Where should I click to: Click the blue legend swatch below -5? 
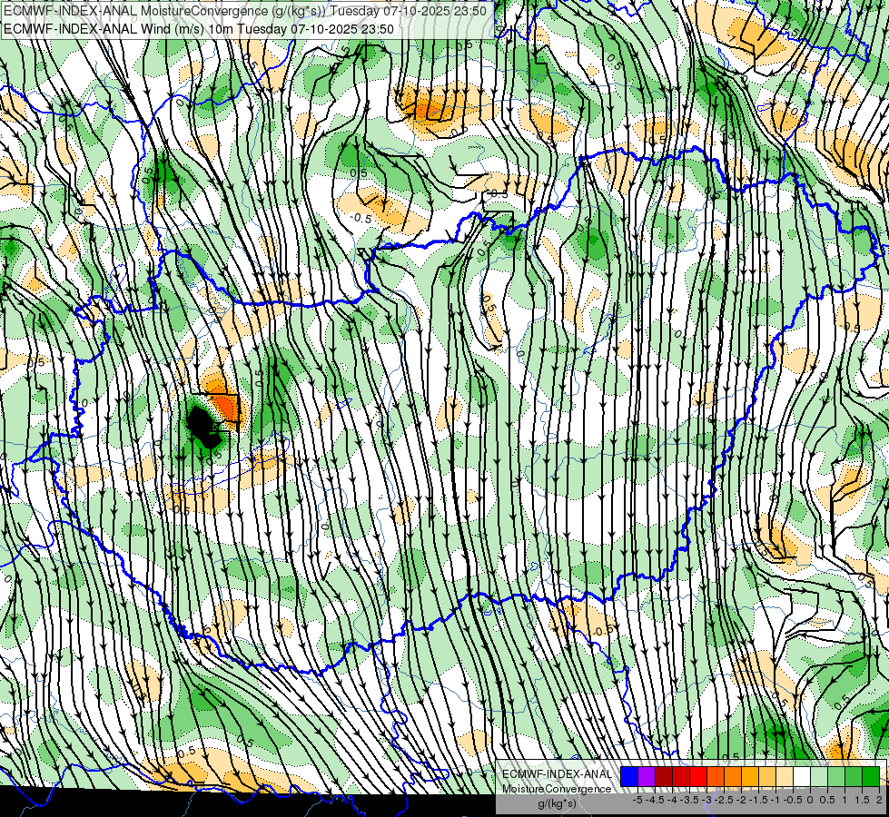(629, 776)
